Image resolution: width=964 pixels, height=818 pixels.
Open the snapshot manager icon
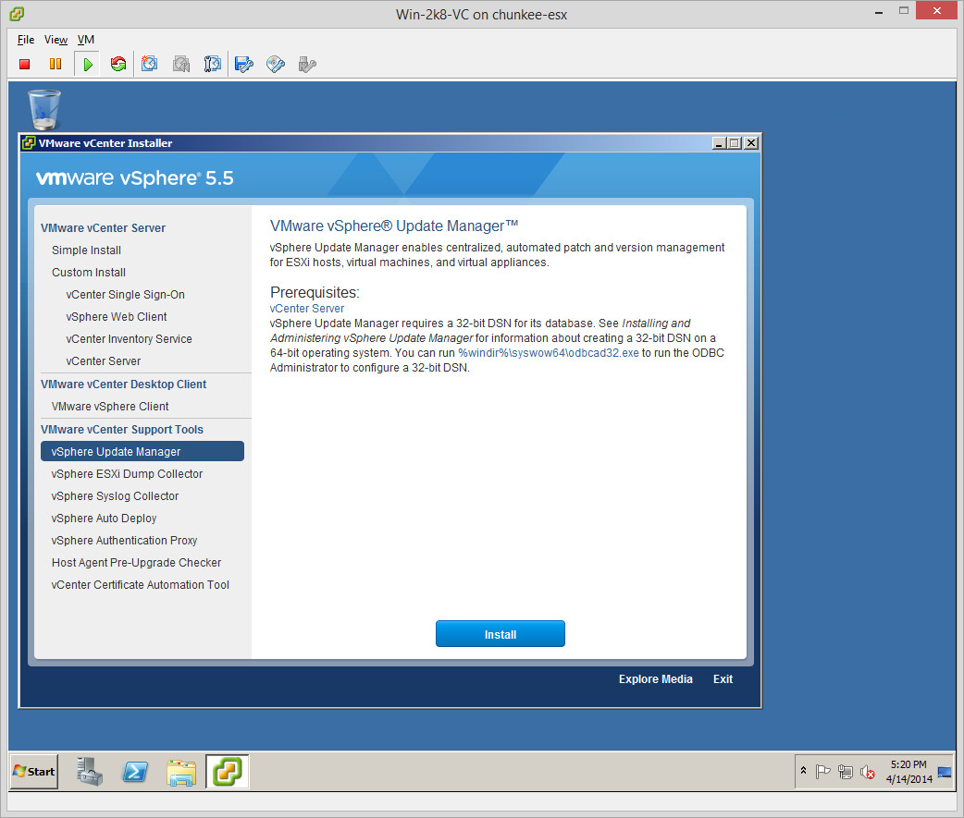(x=213, y=64)
